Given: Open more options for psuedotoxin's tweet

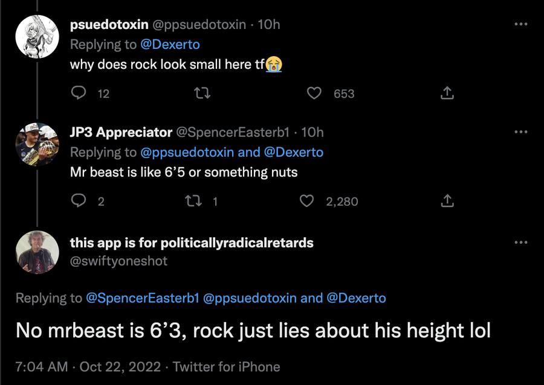Looking at the screenshot, I should tap(520, 25).
